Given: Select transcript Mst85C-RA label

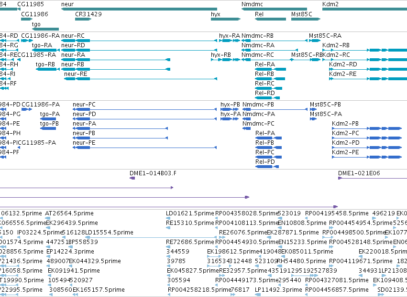Looking at the screenshot, I should [x=325, y=35].
